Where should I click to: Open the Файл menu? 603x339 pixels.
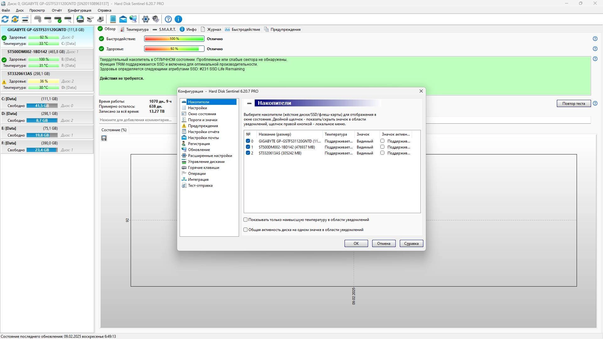coord(6,10)
